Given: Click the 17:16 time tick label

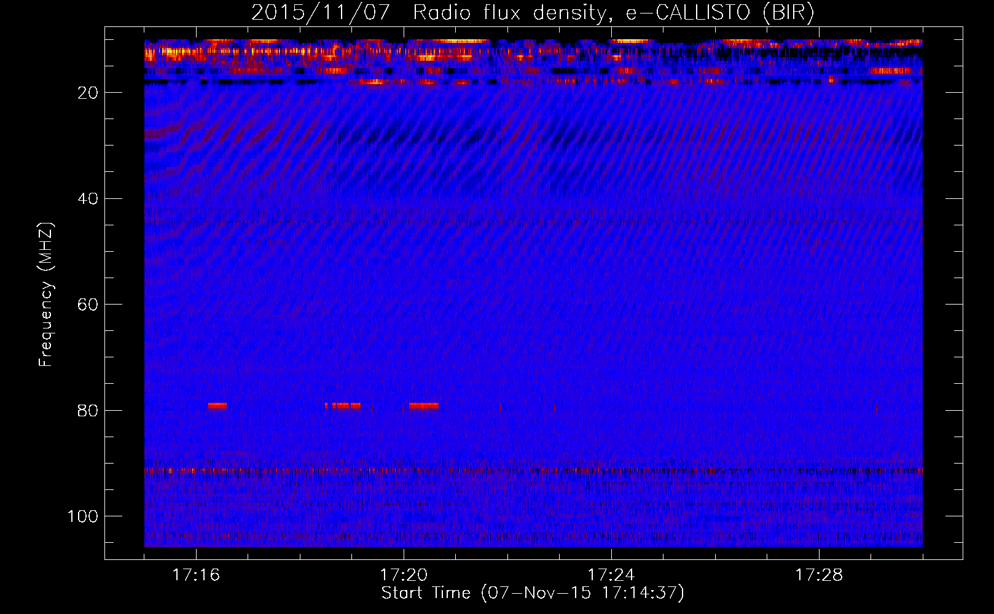Looking at the screenshot, I should pyautogui.click(x=196, y=575).
